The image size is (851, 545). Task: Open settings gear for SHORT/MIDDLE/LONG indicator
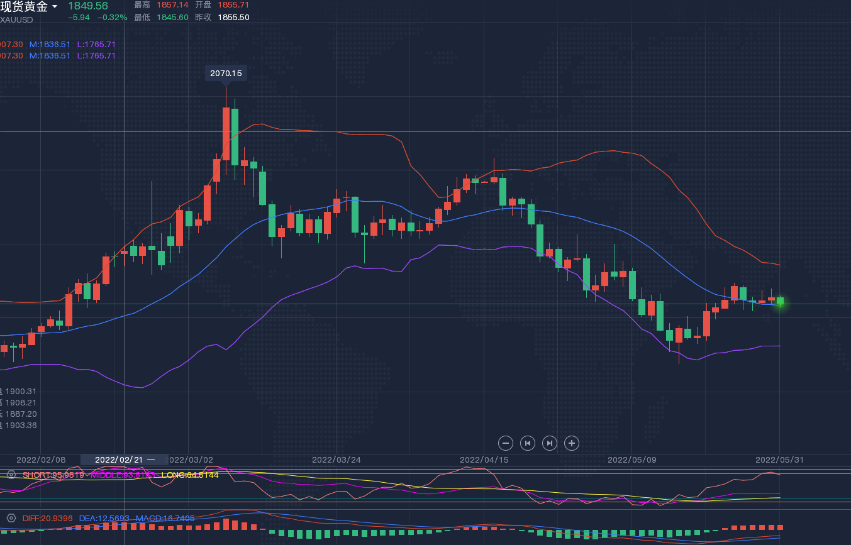point(11,475)
